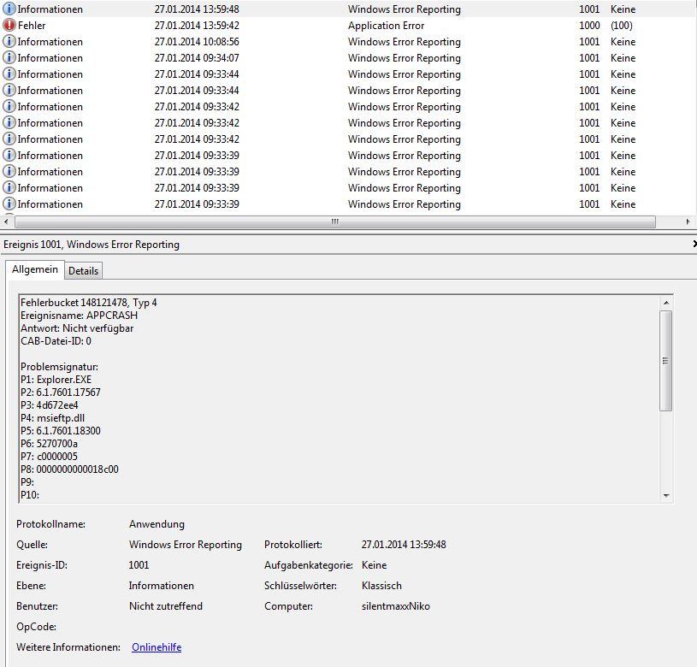Click the Ereignisname: APPCRASH line
Screen dimensions: 697x667
pyautogui.click(x=80, y=316)
